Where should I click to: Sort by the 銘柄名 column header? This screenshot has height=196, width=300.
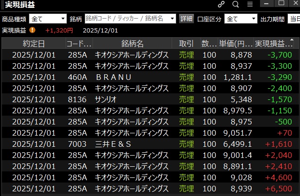132,44
